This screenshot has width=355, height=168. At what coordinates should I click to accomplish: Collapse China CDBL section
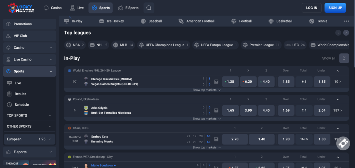pyautogui.click(x=338, y=128)
